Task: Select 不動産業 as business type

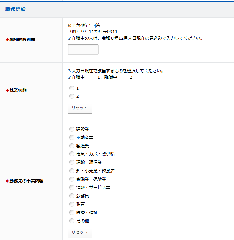Action: [72, 137]
